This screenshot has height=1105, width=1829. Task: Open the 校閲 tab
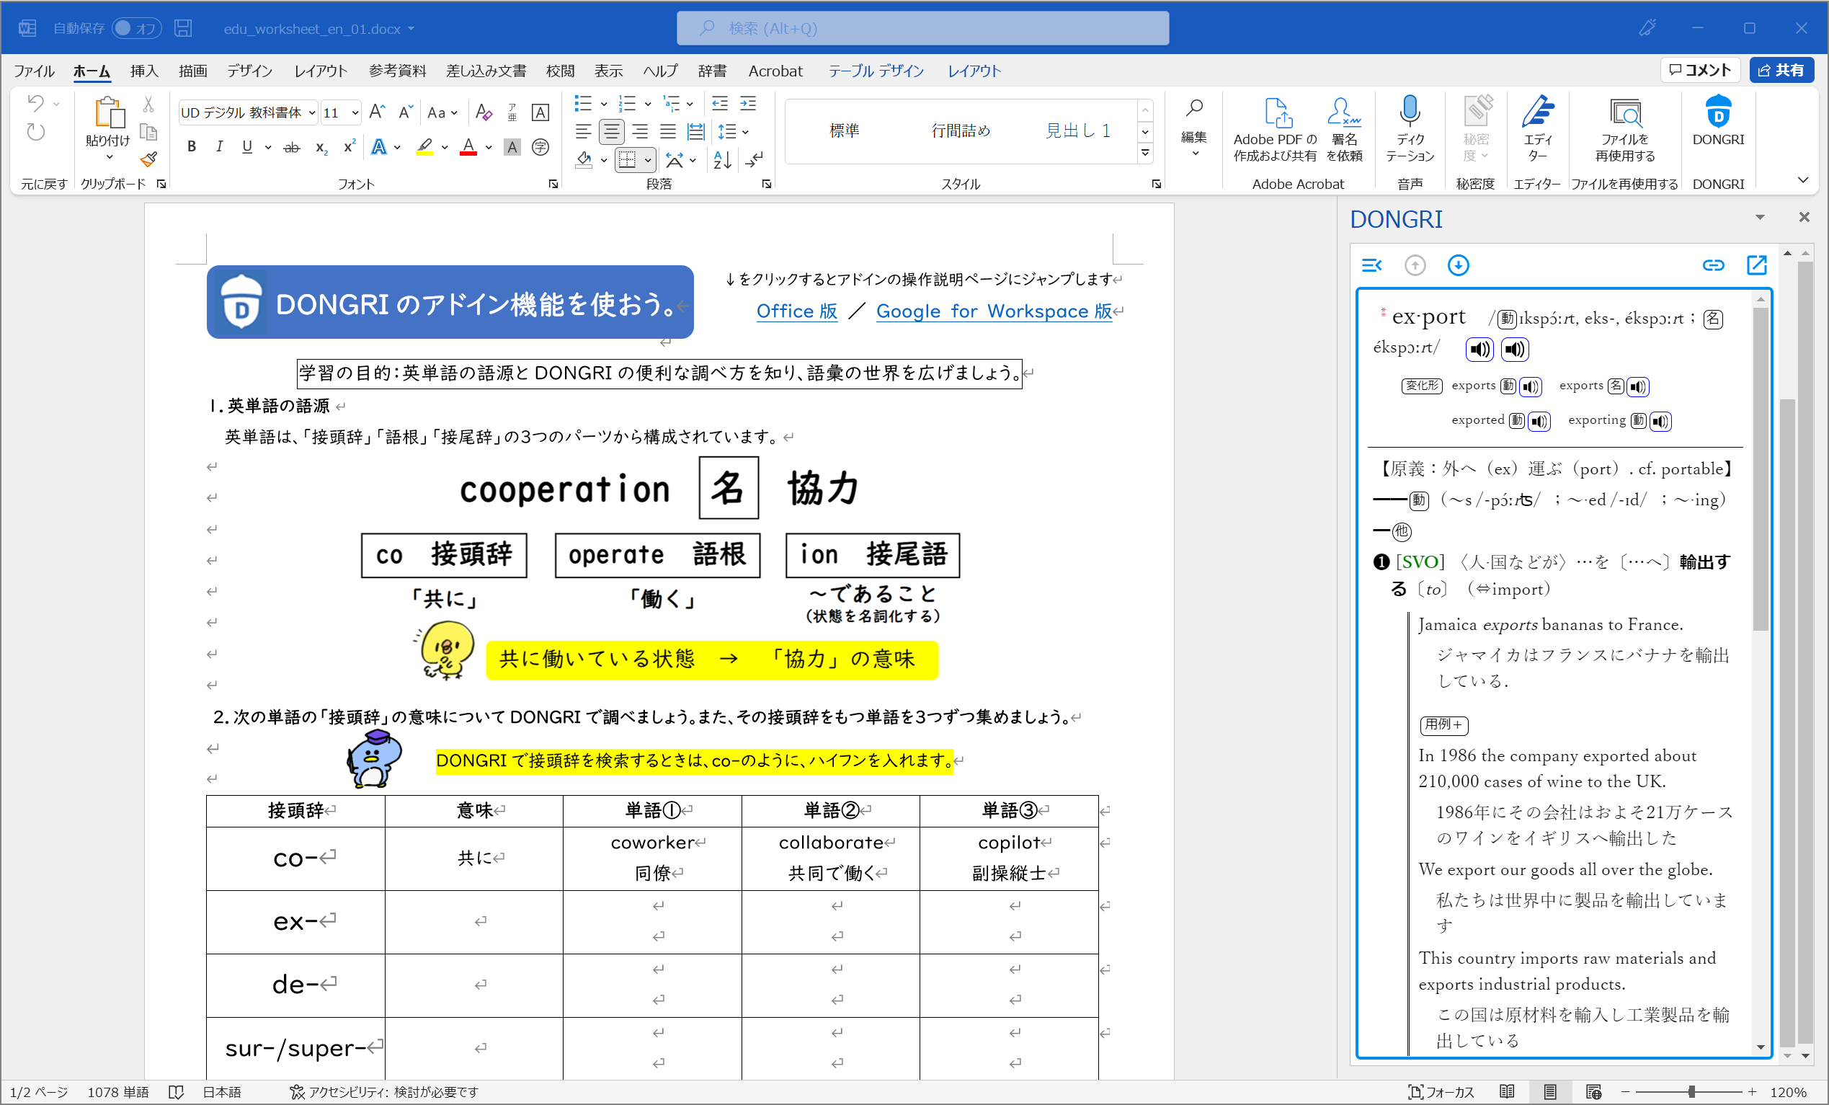pos(560,71)
